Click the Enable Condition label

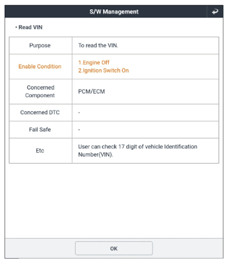click(x=40, y=66)
